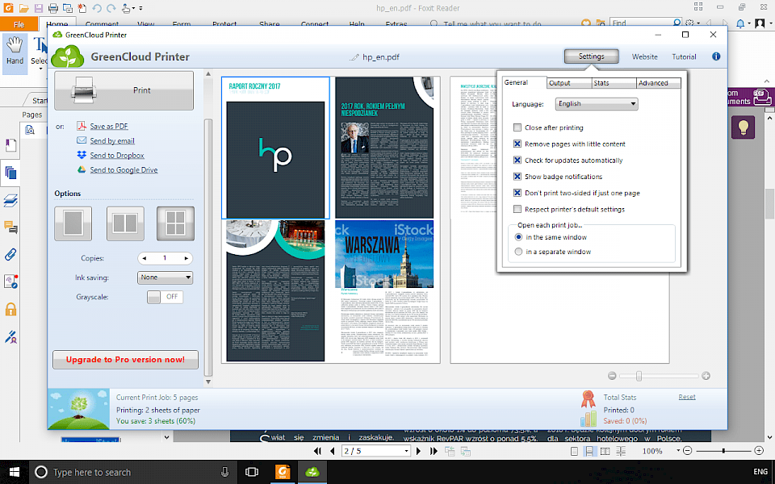
Task: Decrease copies with left arrow
Action: tap(145, 258)
